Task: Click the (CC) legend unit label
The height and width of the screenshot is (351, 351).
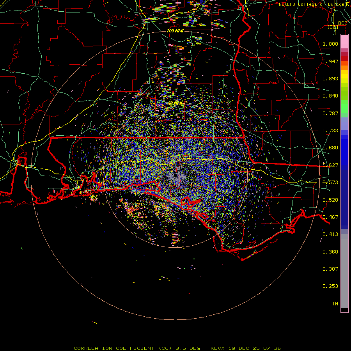Action: pyautogui.click(x=333, y=27)
